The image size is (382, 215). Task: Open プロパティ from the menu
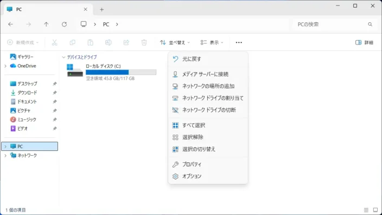pos(208,165)
